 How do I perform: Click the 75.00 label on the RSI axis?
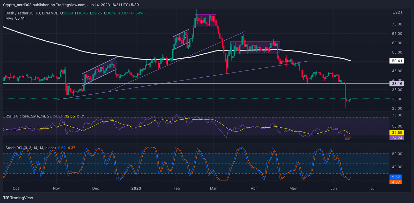(x=397, y=115)
